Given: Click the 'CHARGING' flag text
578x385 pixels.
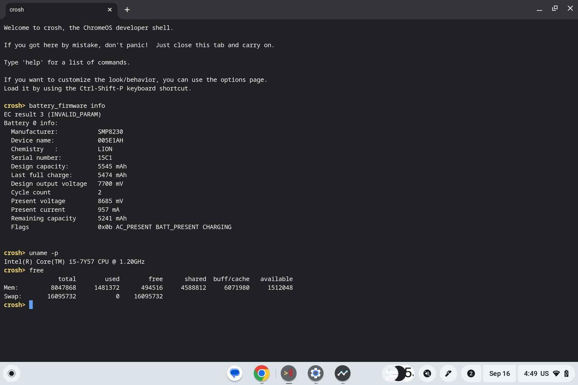Looking at the screenshot, I should coord(217,227).
